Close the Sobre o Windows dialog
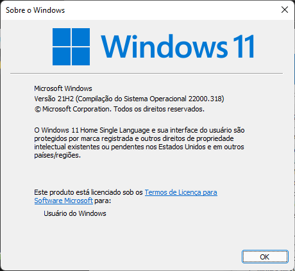The image size is (295, 271). click(285, 10)
